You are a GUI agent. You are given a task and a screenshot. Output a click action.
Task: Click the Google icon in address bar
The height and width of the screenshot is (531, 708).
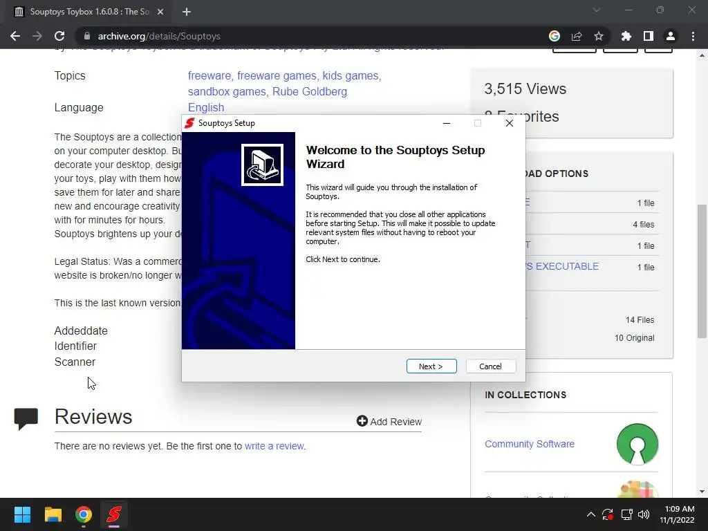pos(555,36)
